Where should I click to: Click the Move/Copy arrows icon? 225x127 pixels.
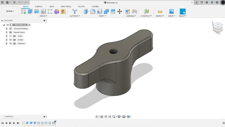[x=119, y=12]
